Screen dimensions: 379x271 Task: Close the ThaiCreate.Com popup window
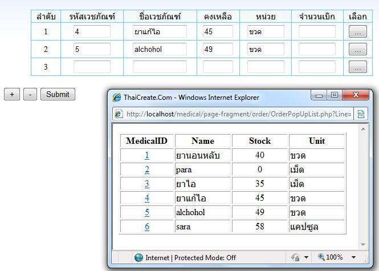click(x=356, y=95)
